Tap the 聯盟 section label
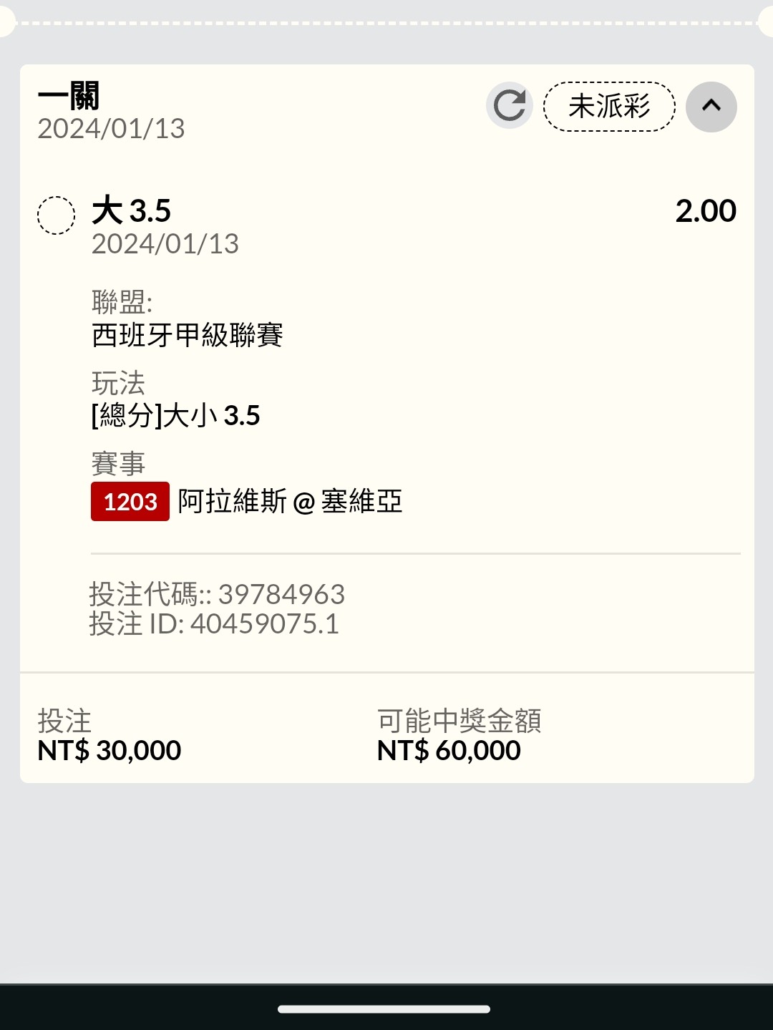Image resolution: width=773 pixels, height=1030 pixels. coord(122,302)
